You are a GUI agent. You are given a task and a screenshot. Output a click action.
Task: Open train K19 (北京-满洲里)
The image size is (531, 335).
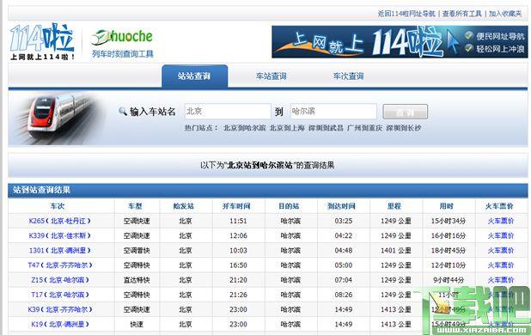[59, 324]
